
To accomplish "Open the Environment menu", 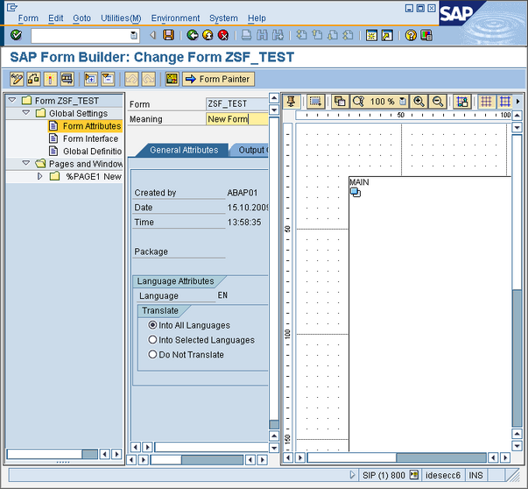I will 175,18.
